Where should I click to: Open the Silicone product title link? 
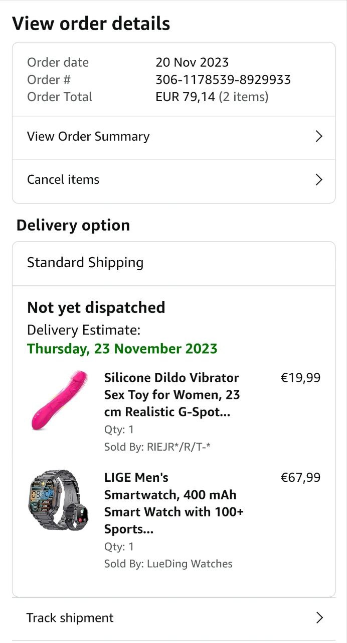[x=171, y=395]
